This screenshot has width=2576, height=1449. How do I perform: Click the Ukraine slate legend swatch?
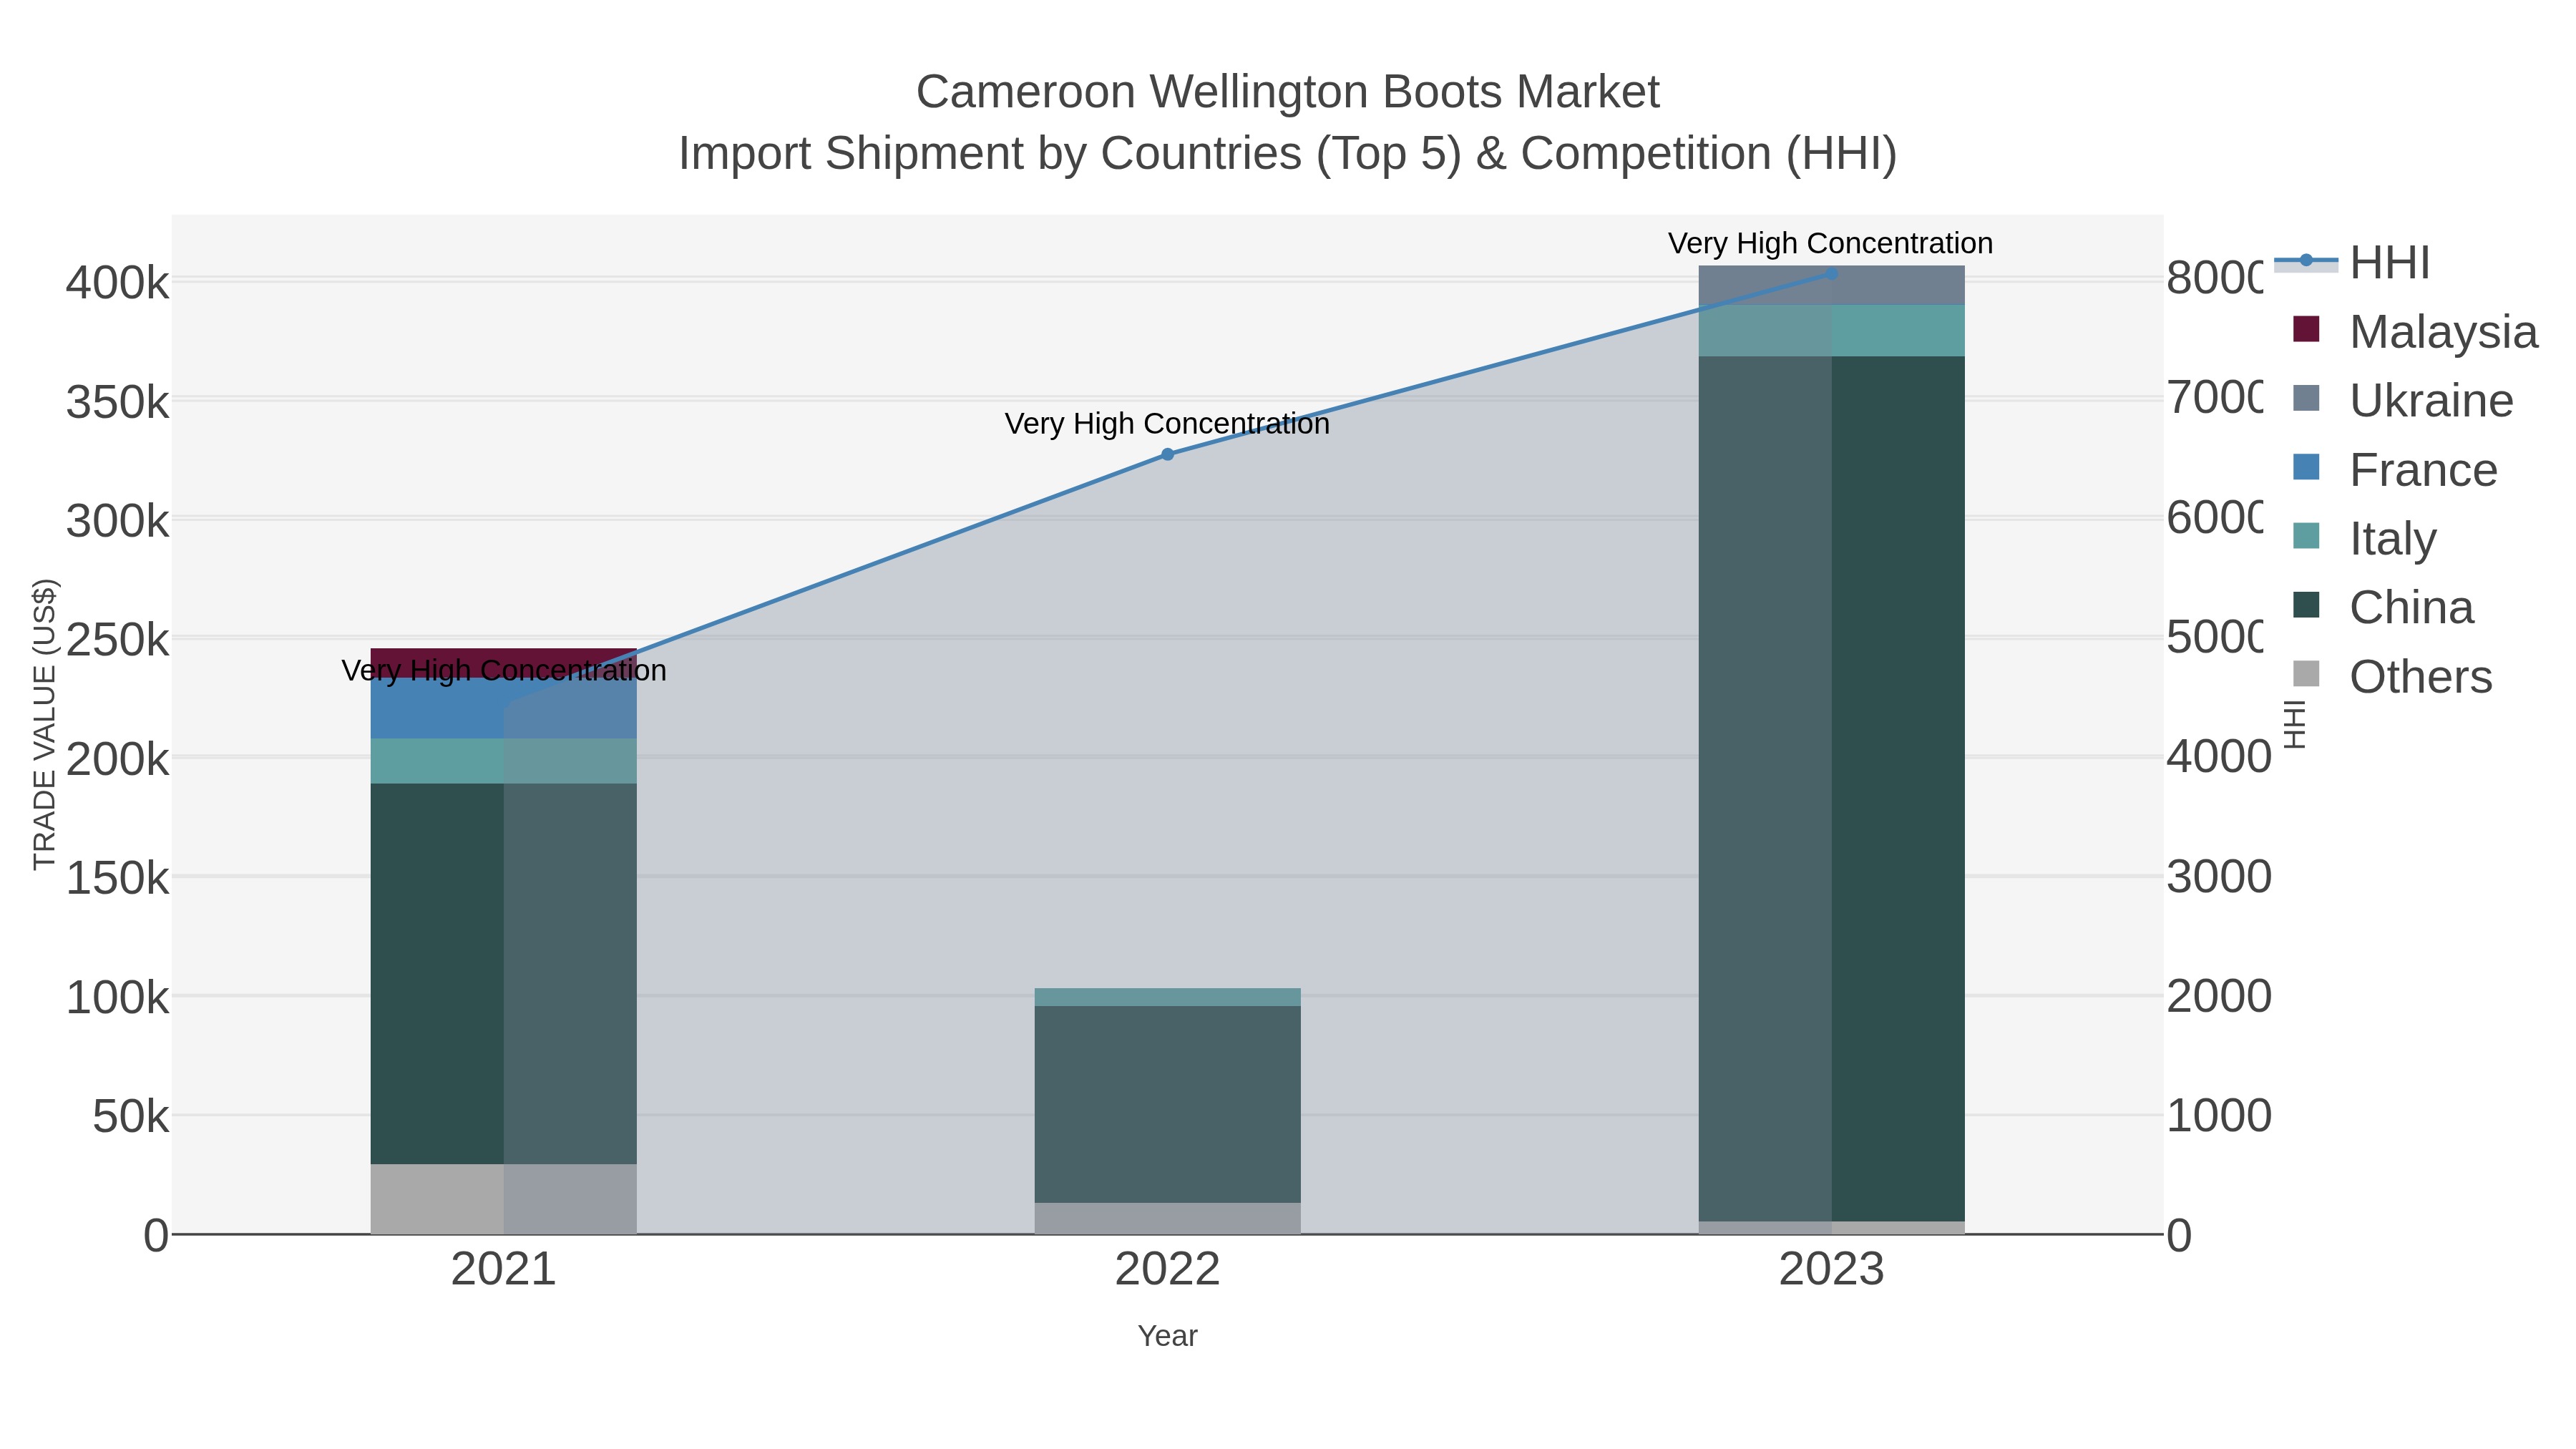point(2306,397)
